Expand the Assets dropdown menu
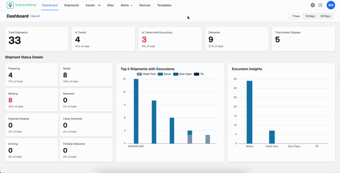 click(93, 5)
